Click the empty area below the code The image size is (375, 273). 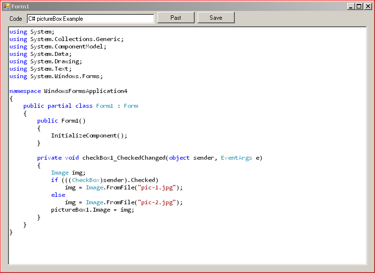click(187, 250)
